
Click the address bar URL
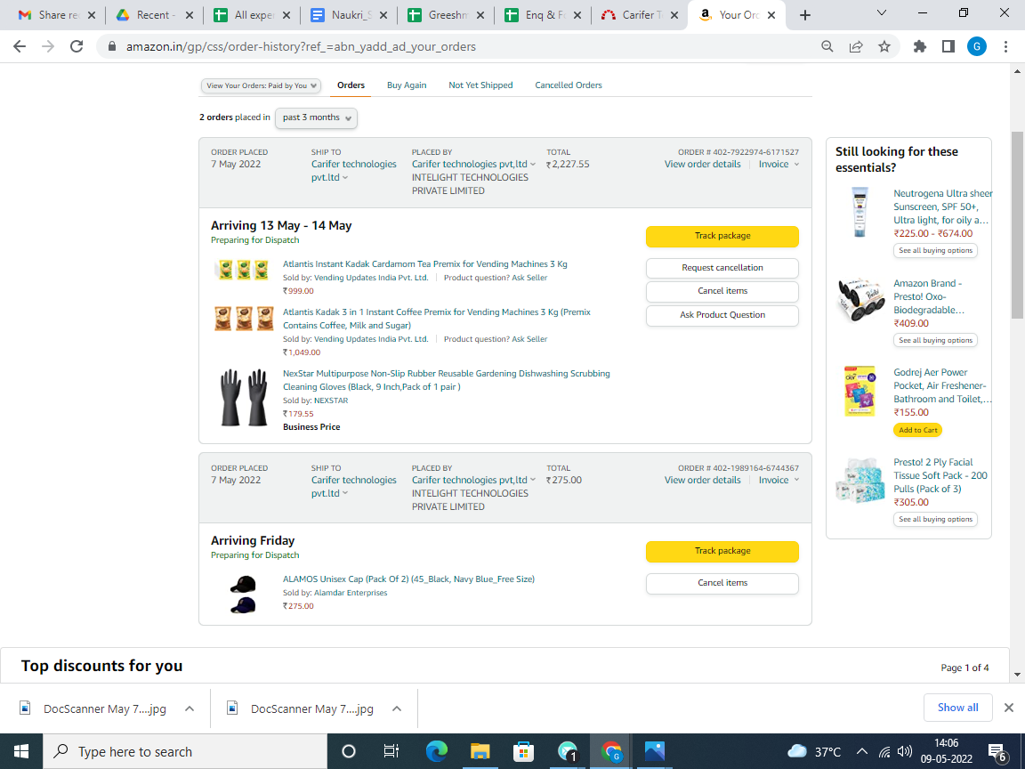(x=301, y=46)
